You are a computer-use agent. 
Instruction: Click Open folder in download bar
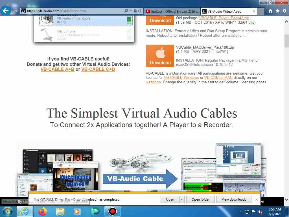pyautogui.click(x=201, y=199)
